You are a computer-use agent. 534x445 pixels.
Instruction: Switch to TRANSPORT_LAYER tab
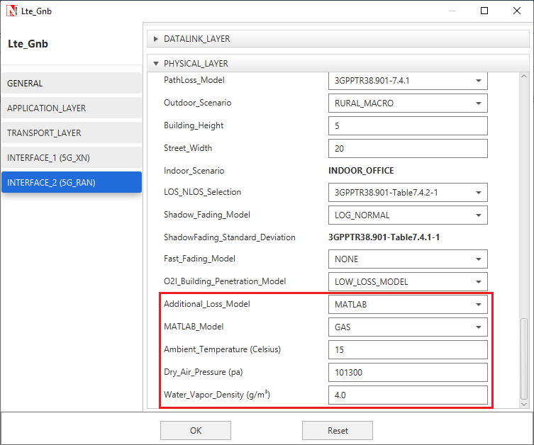[x=72, y=133]
